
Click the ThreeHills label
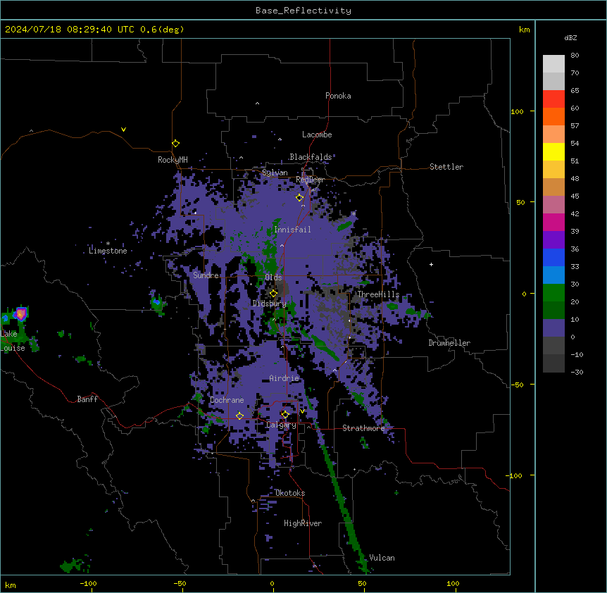378,294
